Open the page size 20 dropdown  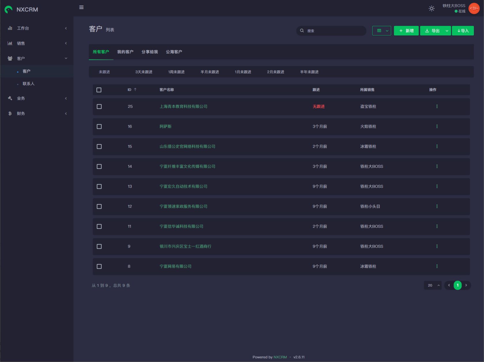433,285
